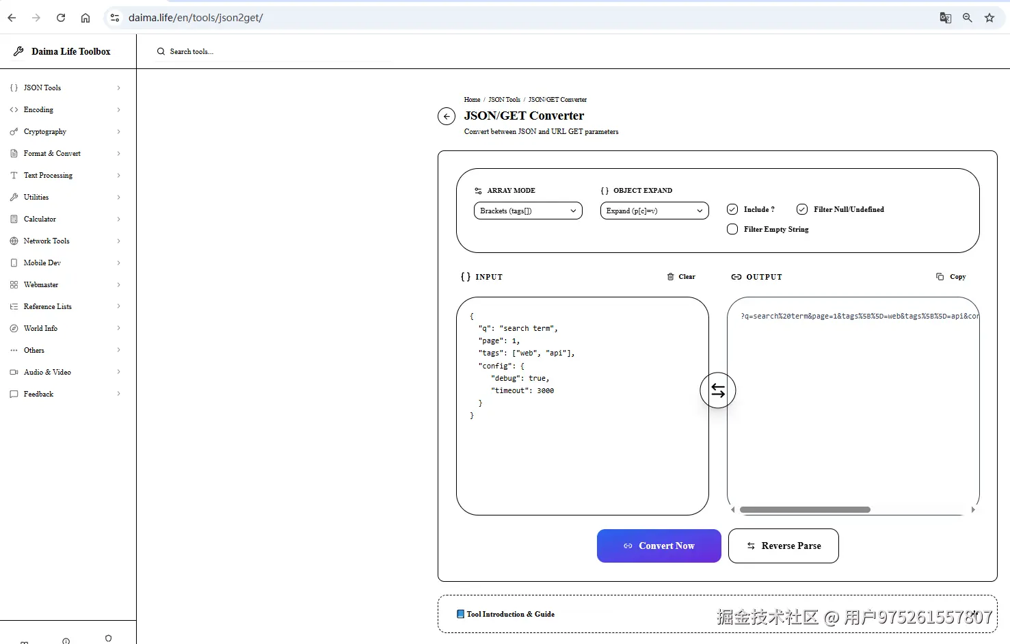Click the translate page icon
Image resolution: width=1010 pixels, height=644 pixels.
click(946, 18)
